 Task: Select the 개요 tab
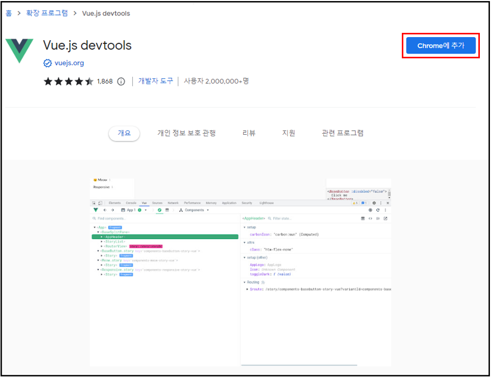tap(124, 133)
